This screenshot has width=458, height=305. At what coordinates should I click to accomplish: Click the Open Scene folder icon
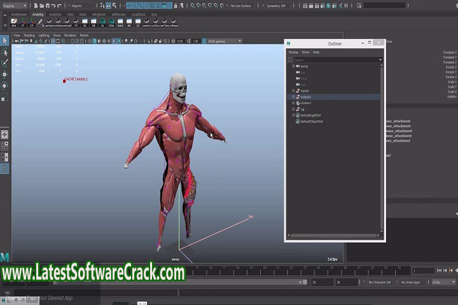pos(41,6)
